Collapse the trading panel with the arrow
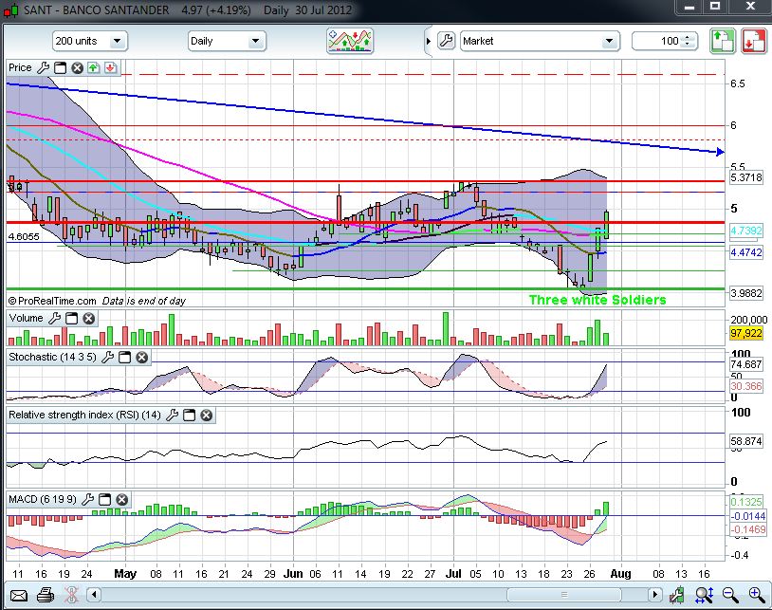Viewport: 772px width, 610px height. [429, 42]
